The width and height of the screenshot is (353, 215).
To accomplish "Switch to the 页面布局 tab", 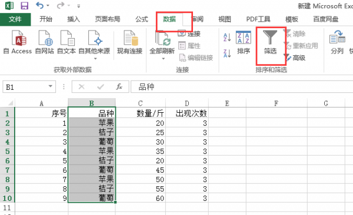I will 108,19.
